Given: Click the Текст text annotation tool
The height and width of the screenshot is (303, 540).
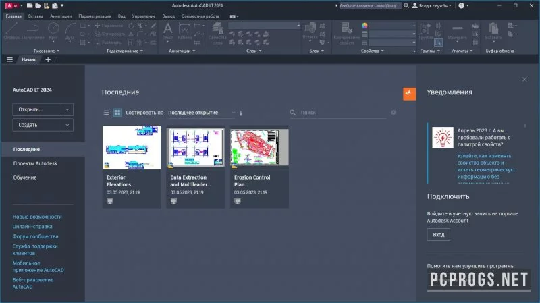Looking at the screenshot, I should pos(167,31).
